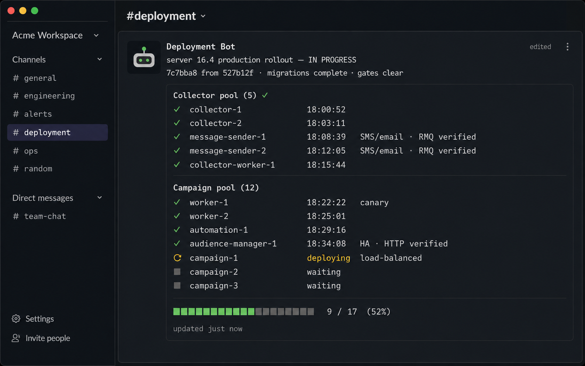Click the Campaign pool (12) heading
This screenshot has width=585, height=366.
pyautogui.click(x=216, y=188)
